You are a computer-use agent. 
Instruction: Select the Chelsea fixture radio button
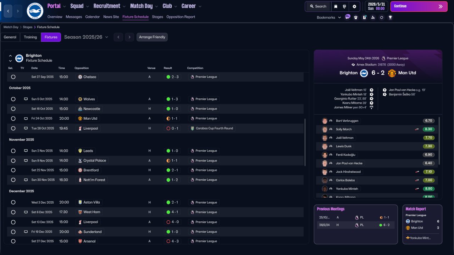(13, 77)
